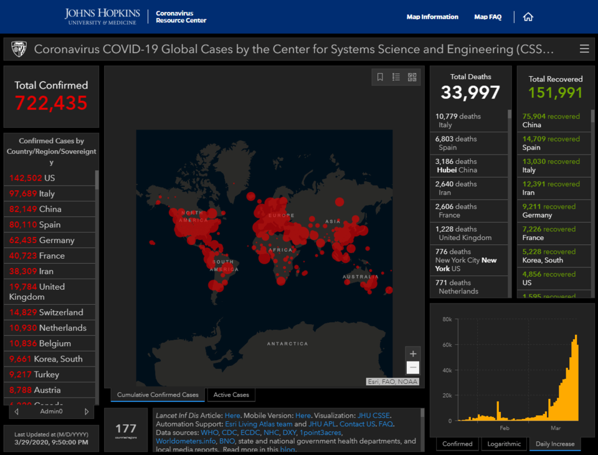Click the Contact US link
The image size is (598, 455).
coord(358,424)
